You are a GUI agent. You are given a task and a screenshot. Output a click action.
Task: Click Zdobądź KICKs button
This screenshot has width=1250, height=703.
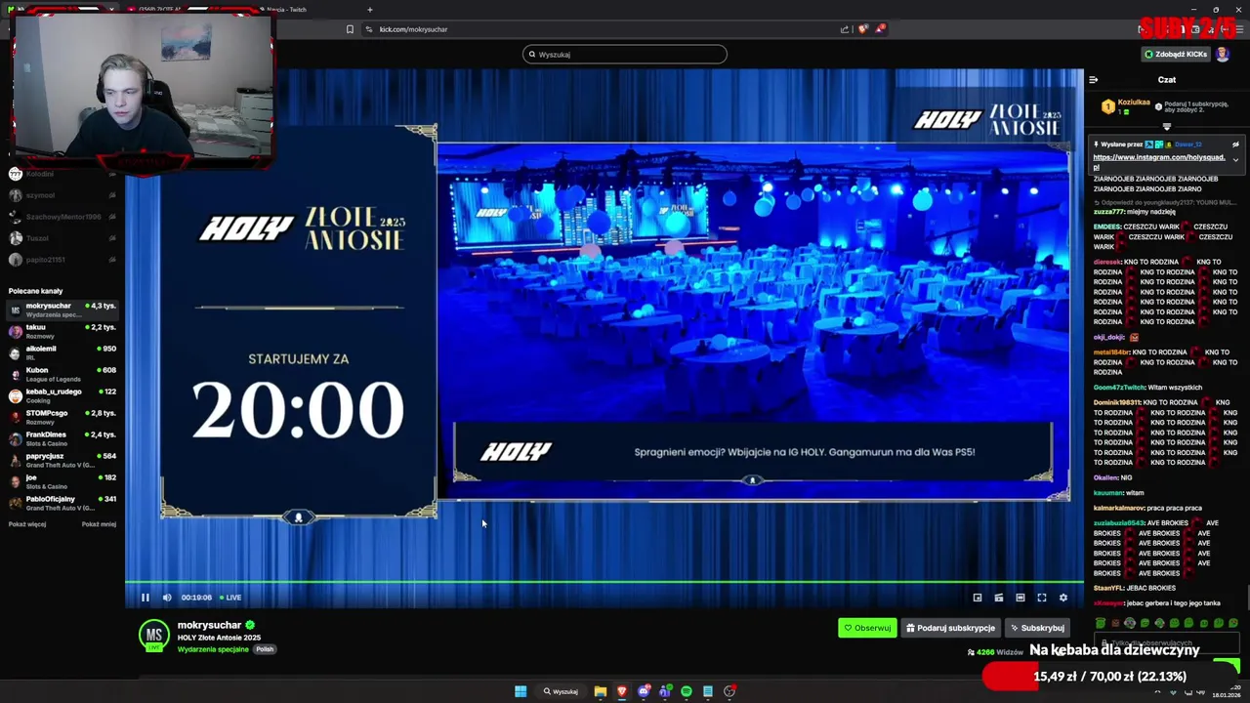(x=1176, y=55)
